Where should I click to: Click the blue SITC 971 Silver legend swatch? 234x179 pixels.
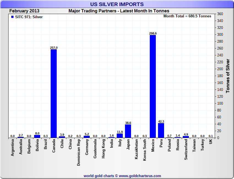[x=12, y=17]
